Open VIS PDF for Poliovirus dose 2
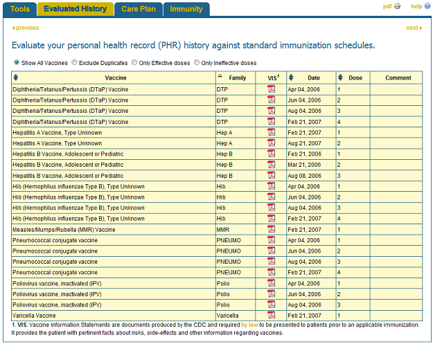This screenshot has width=433, height=344. pos(271,293)
